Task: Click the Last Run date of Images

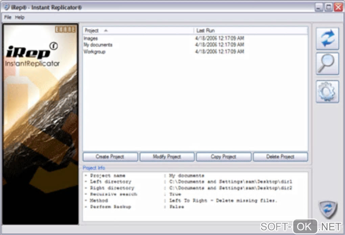Action: (x=220, y=38)
